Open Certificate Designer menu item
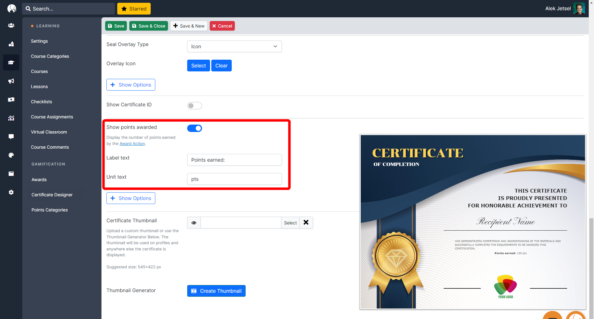This screenshot has height=319, width=594. pyautogui.click(x=52, y=195)
